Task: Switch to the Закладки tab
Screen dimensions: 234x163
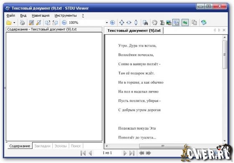Action: [x=42, y=146]
